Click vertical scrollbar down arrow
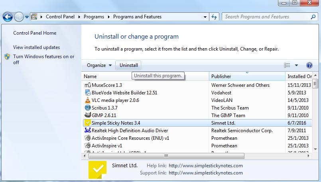 click(x=315, y=149)
